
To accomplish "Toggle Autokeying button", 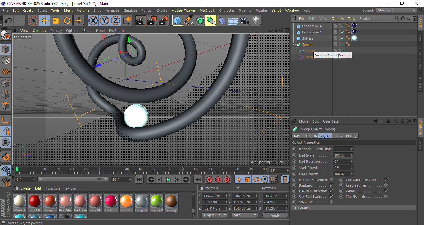I will tap(218, 179).
